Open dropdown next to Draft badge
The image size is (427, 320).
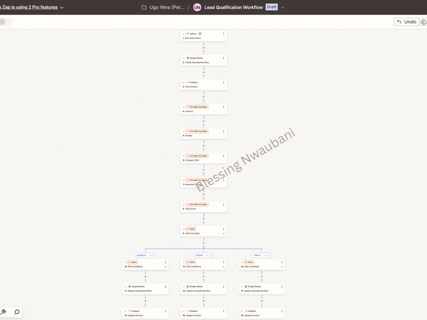click(283, 8)
